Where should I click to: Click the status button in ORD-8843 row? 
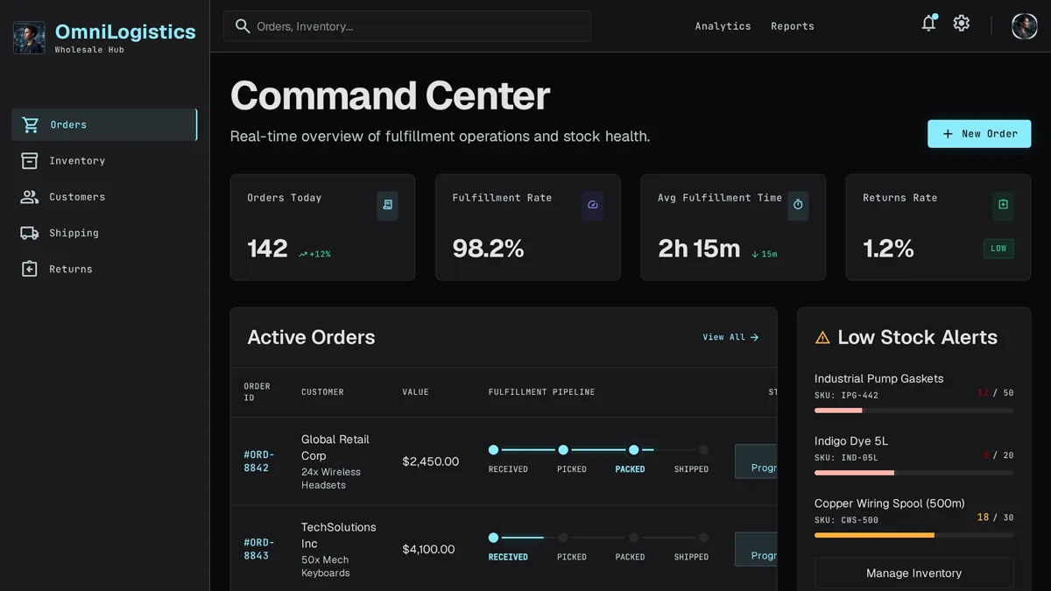[x=756, y=549]
